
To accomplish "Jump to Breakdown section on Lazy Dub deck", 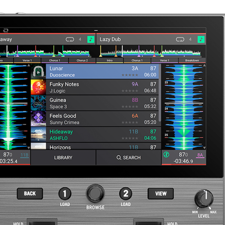I will 192,60.
